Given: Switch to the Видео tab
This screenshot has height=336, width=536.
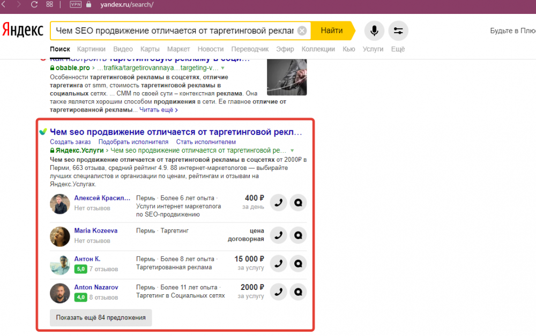Looking at the screenshot, I should (x=123, y=49).
